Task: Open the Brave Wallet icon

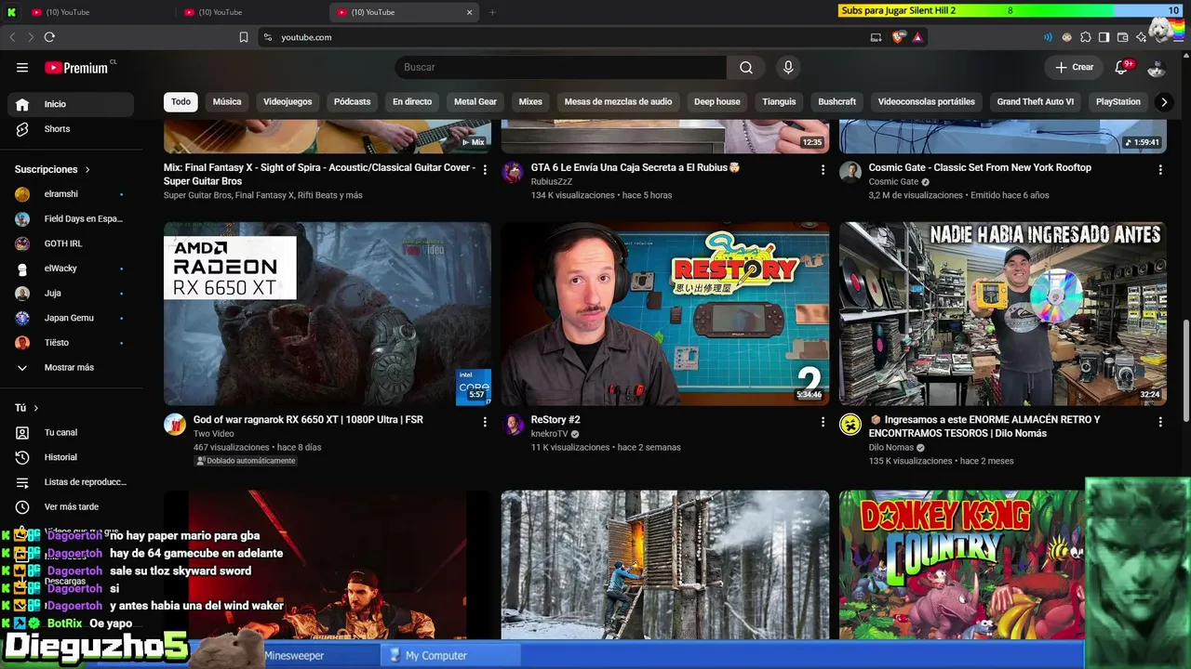Action: click(1122, 37)
